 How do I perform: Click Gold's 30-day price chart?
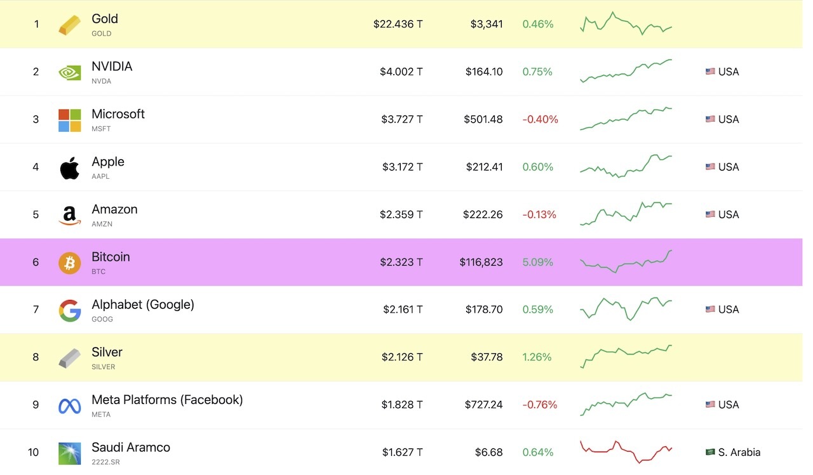pyautogui.click(x=626, y=23)
